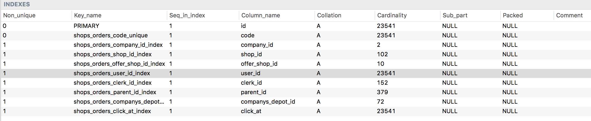
Task: Click the highlighted shops_orders_user_id_index row
Action: pyautogui.click(x=295, y=73)
